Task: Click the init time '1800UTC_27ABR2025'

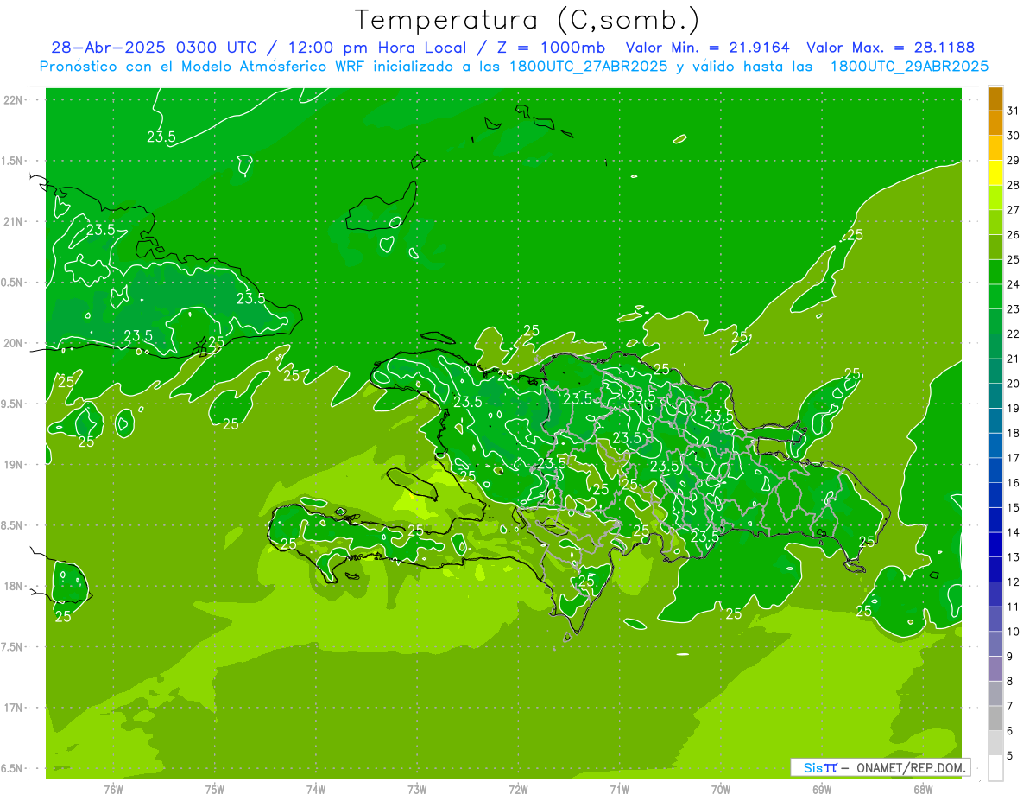Action: pos(587,67)
